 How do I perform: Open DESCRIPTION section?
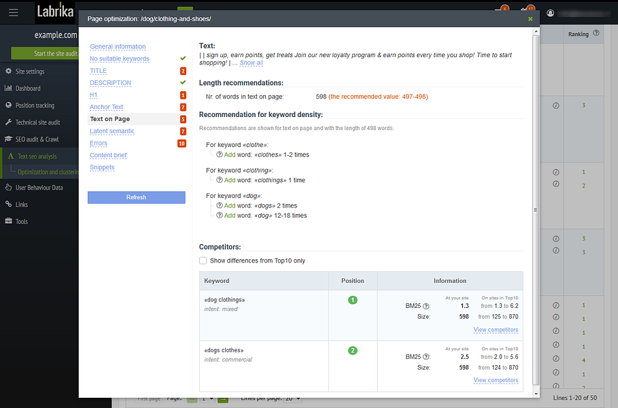(110, 83)
